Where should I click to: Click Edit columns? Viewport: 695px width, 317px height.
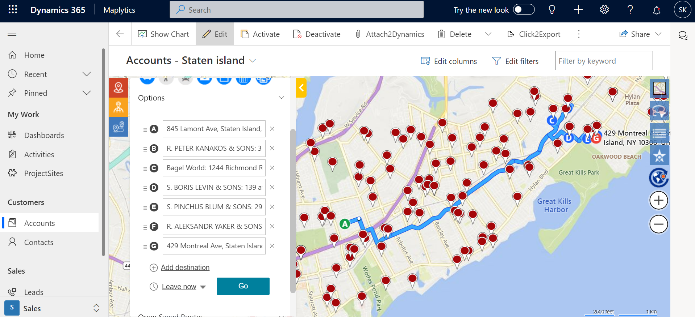tap(449, 61)
